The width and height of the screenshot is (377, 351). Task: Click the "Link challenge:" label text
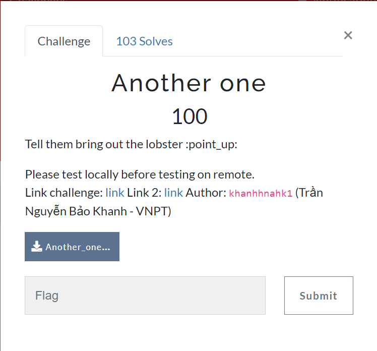64,193
